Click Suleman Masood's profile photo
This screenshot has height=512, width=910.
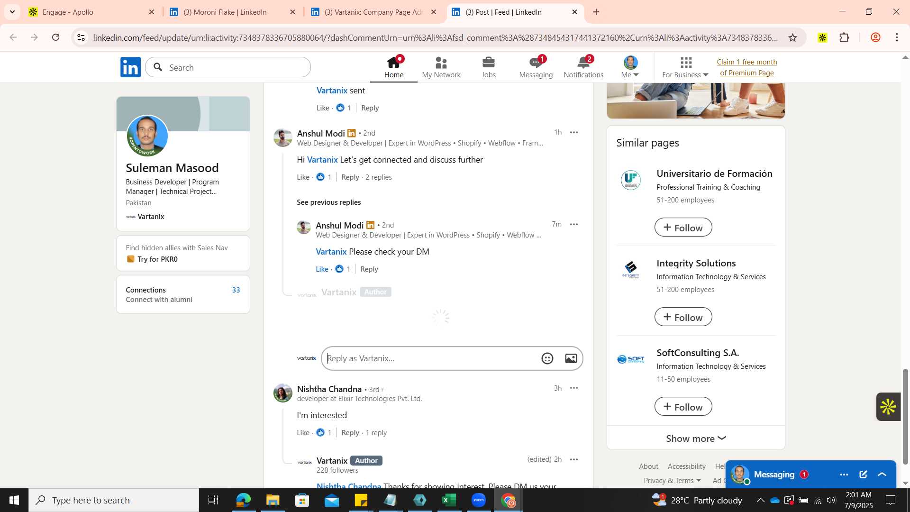(x=147, y=136)
